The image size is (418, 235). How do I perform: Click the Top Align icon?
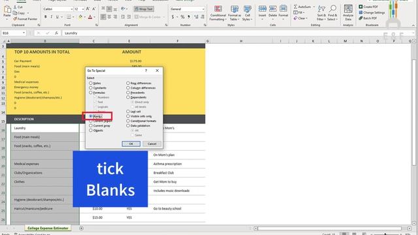[103, 9]
